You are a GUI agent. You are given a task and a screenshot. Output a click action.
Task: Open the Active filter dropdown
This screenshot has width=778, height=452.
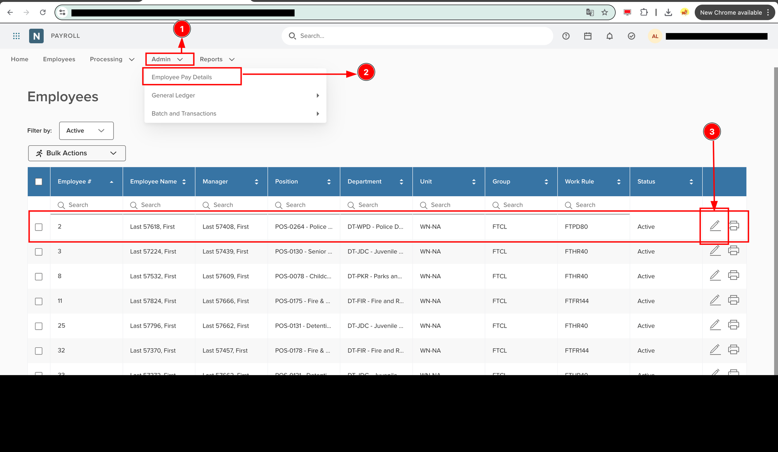86,131
